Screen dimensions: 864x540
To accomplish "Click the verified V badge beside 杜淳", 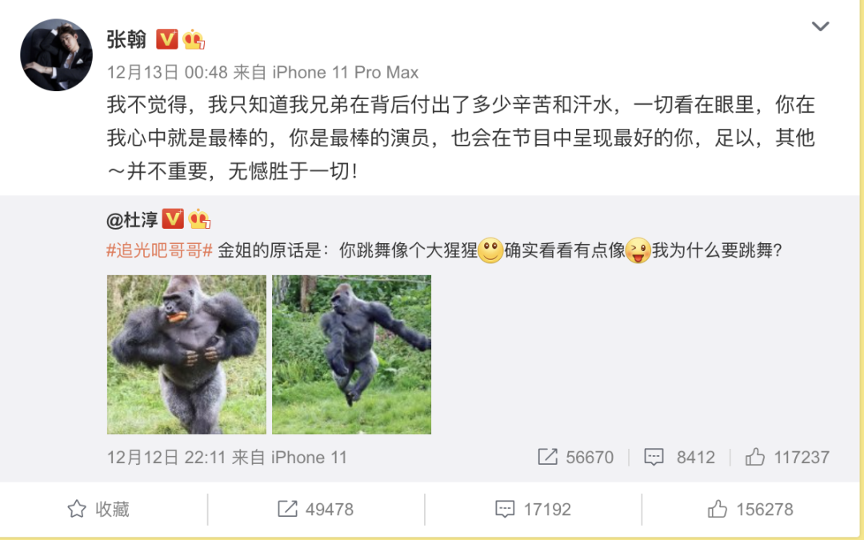I will coord(173,219).
